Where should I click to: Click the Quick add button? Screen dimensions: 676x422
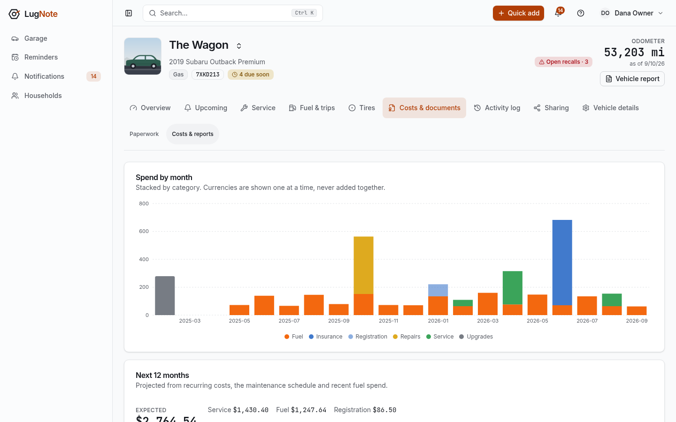point(518,13)
